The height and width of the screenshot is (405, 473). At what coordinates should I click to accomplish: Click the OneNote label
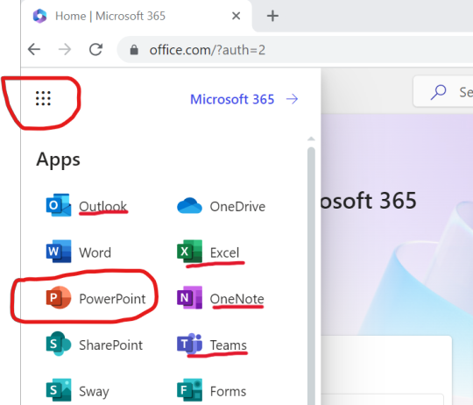click(237, 299)
